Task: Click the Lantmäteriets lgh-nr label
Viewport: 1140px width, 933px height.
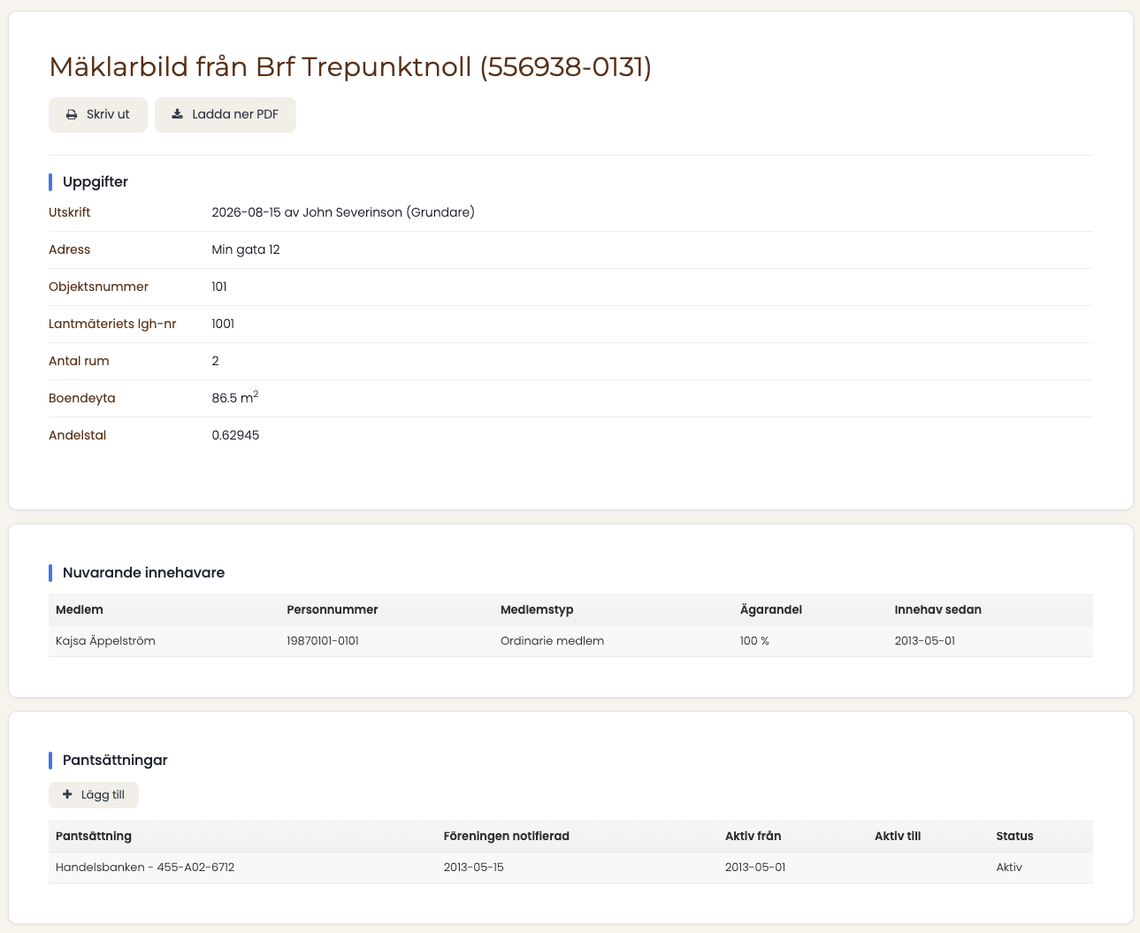Action: (x=112, y=324)
